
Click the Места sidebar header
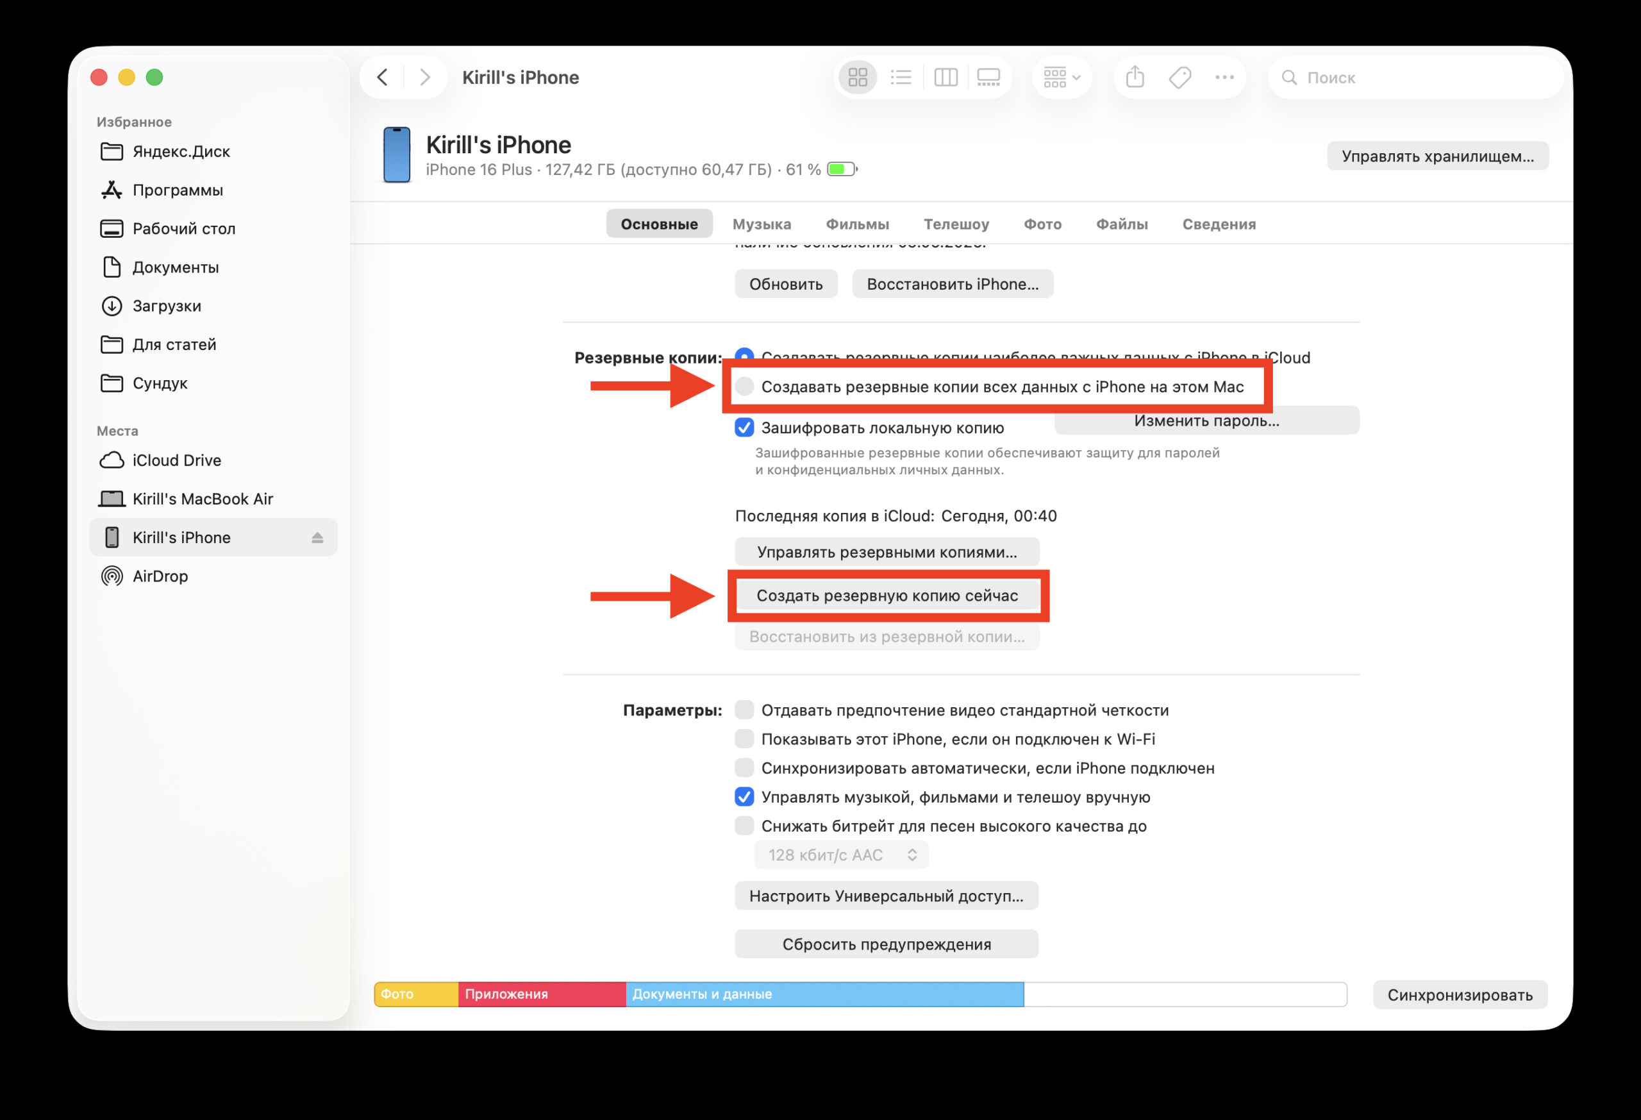tap(117, 431)
